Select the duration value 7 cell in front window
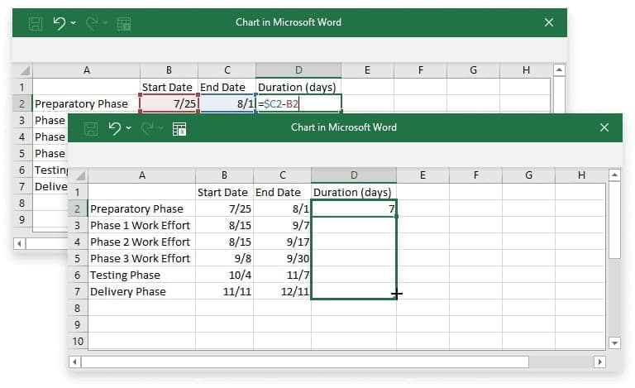 pos(354,208)
